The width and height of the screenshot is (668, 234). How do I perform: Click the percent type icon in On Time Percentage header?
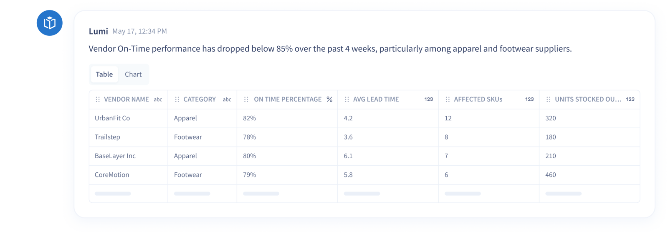pyautogui.click(x=329, y=100)
